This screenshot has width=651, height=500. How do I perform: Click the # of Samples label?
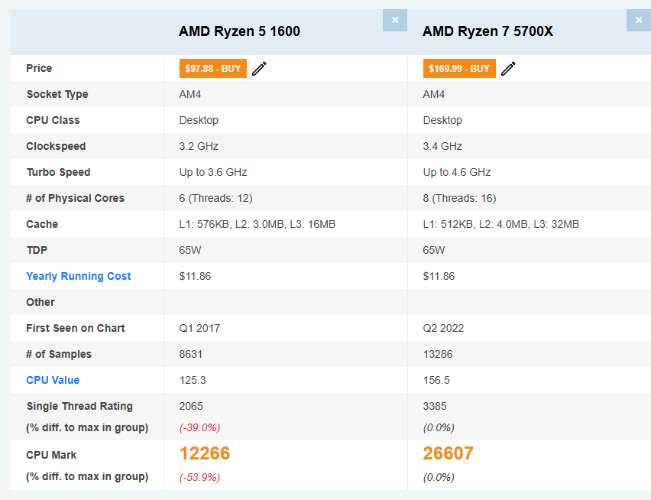(59, 354)
